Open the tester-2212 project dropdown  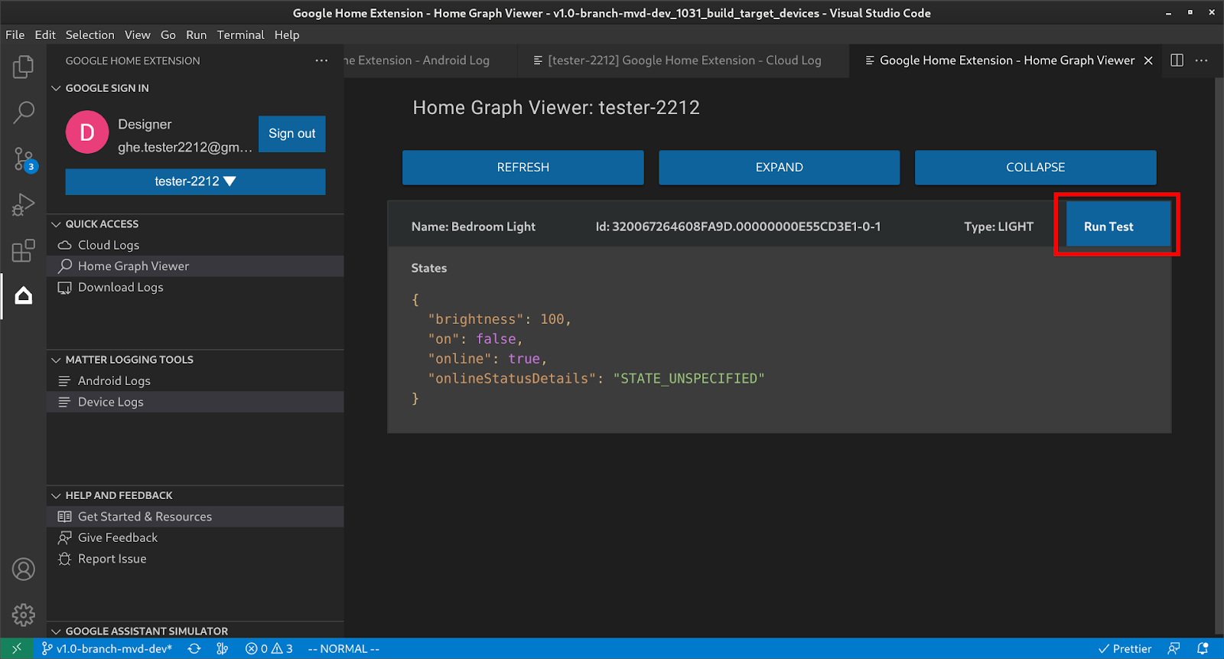pyautogui.click(x=195, y=181)
